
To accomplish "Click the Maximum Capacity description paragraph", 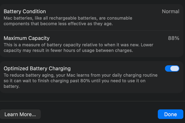I will (x=78, y=48).
